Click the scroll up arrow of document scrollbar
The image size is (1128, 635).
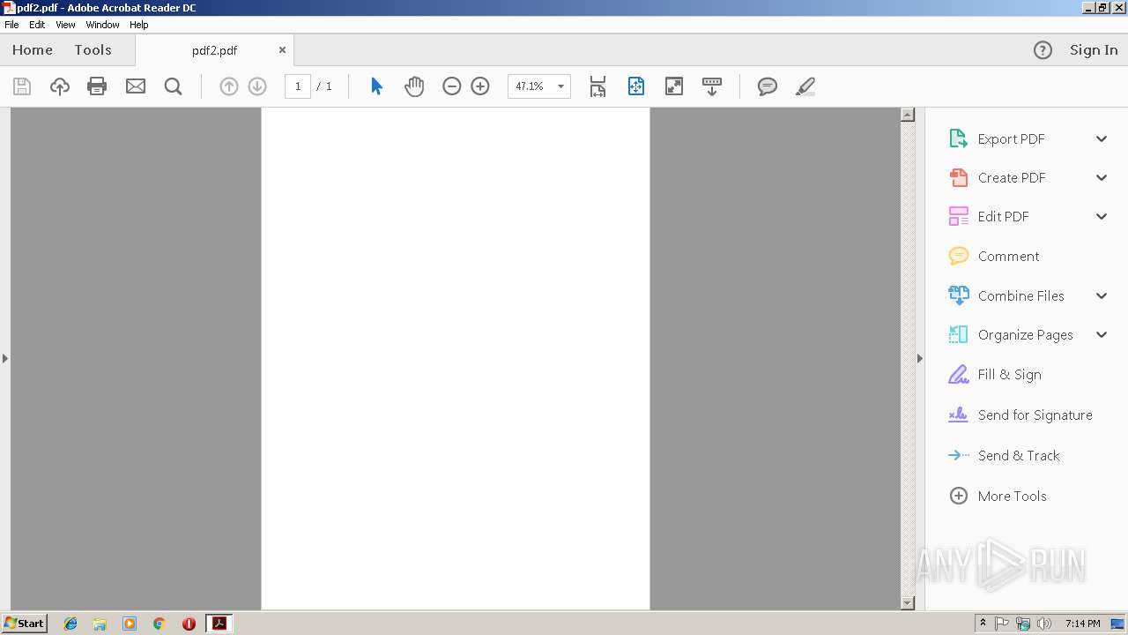click(908, 115)
